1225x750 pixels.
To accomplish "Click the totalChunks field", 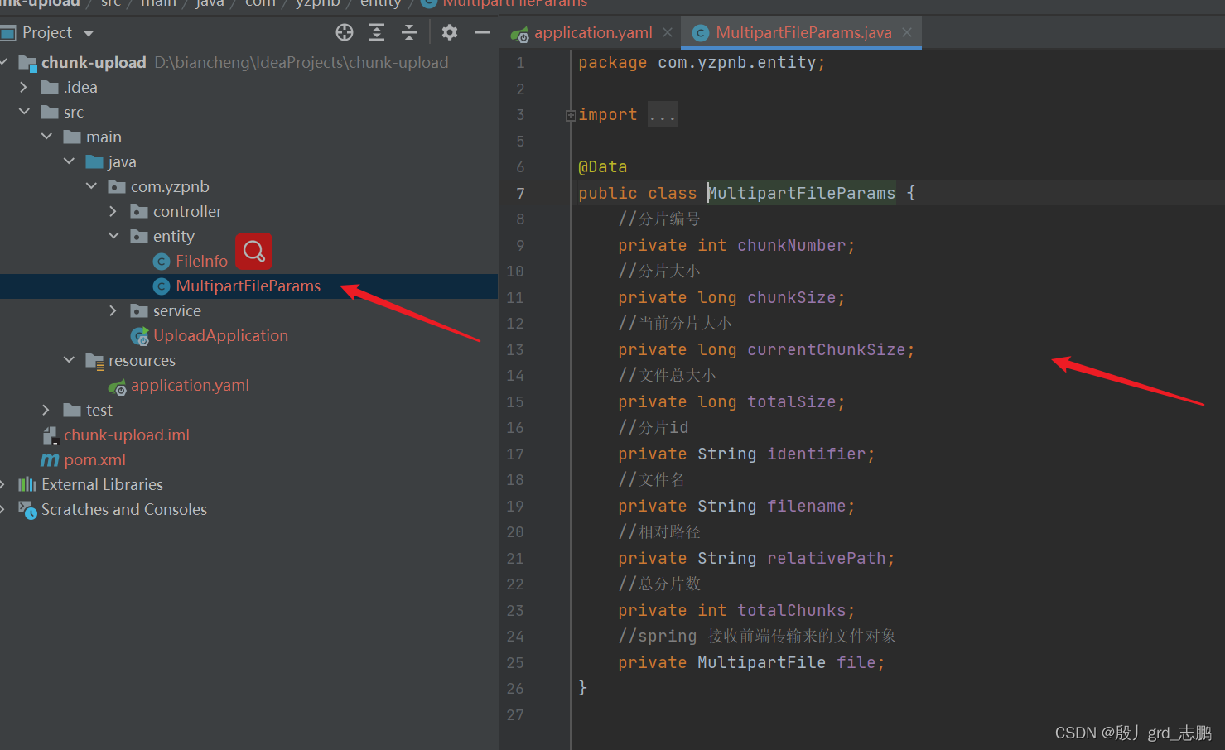I will tap(791, 610).
